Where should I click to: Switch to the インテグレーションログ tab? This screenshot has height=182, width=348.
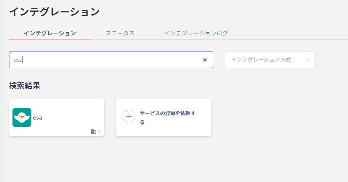coord(196,33)
